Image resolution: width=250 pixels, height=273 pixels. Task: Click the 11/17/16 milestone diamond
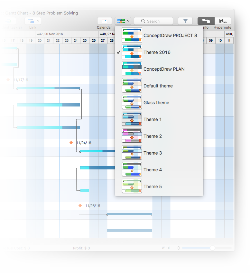(x=8, y=80)
